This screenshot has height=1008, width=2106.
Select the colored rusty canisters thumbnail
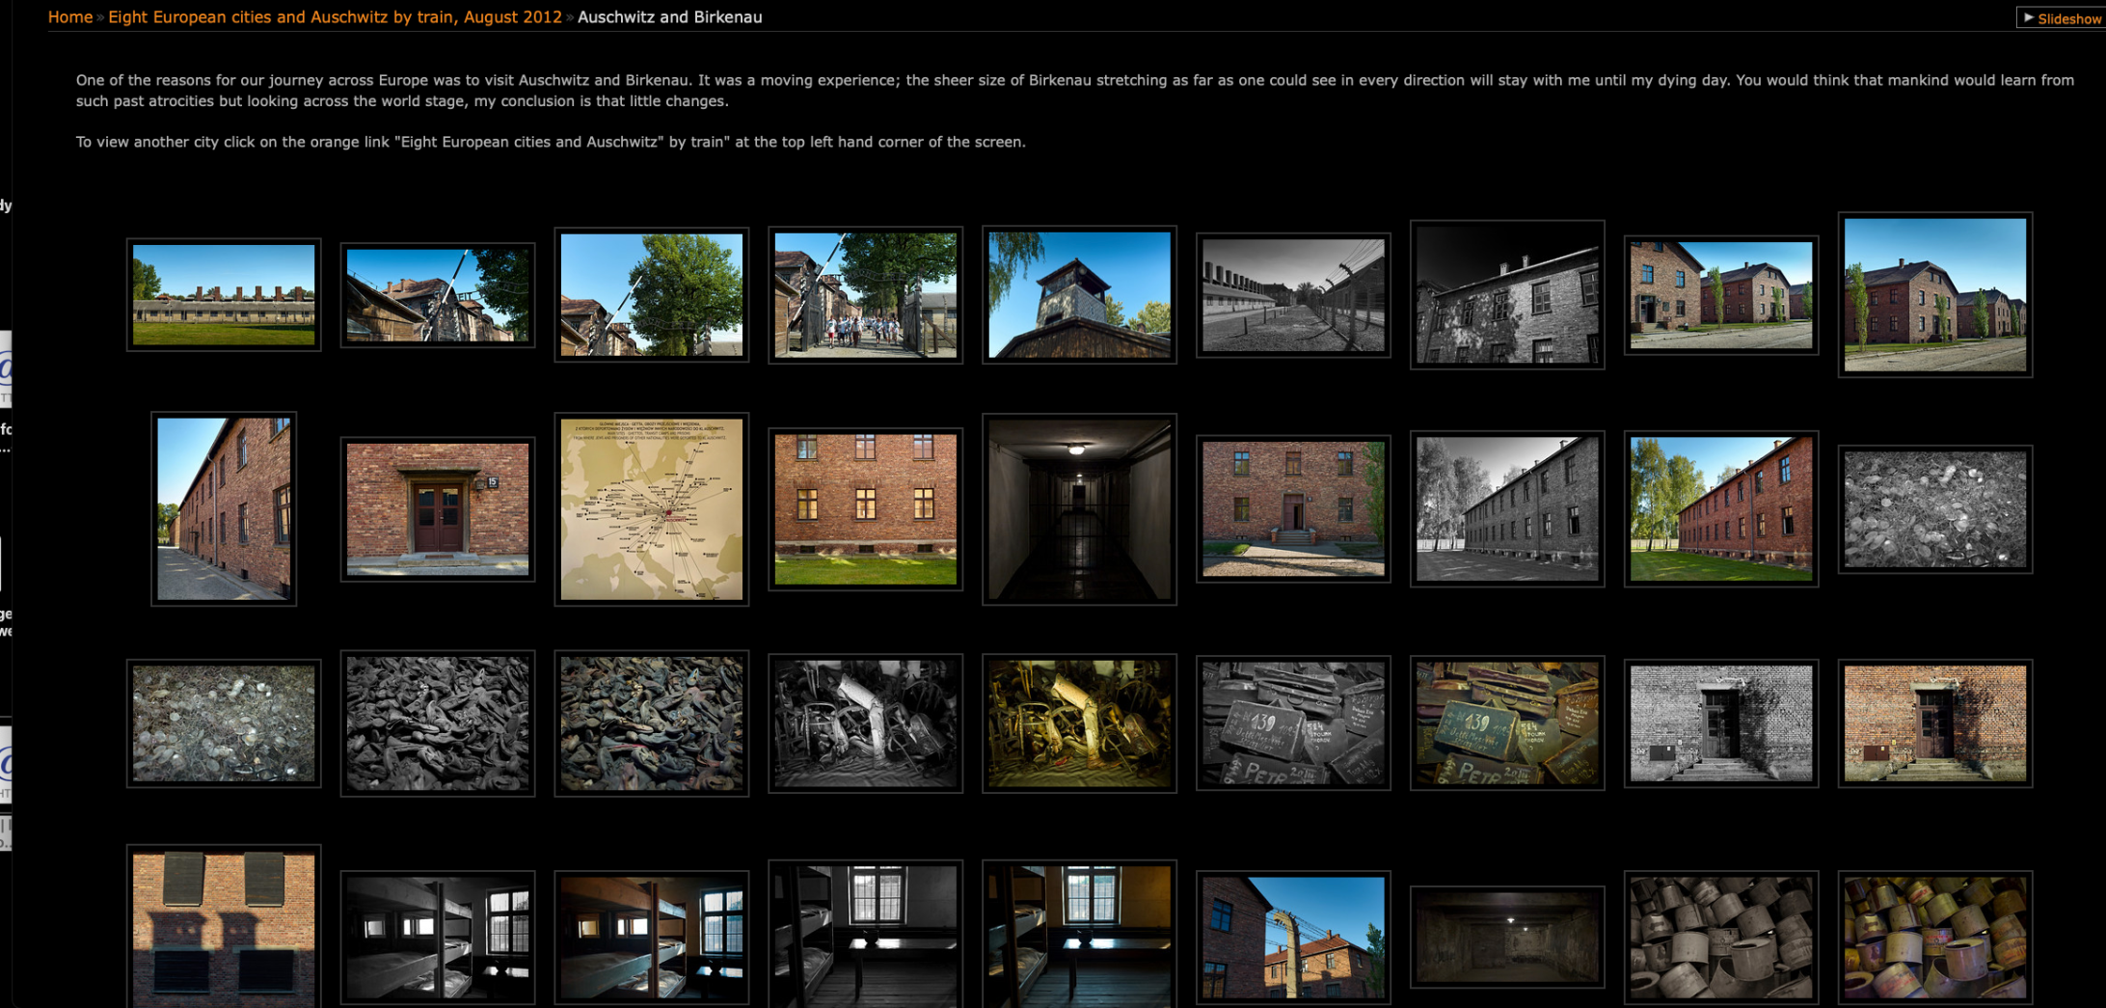pos(1934,938)
